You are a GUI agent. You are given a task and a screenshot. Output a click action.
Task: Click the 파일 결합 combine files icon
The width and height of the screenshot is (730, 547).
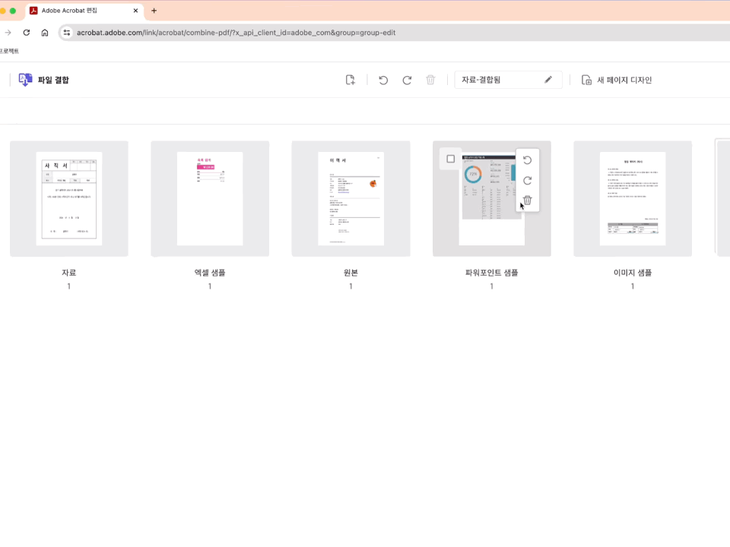coord(25,80)
